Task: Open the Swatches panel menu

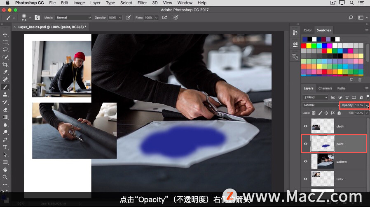Action: (367, 30)
